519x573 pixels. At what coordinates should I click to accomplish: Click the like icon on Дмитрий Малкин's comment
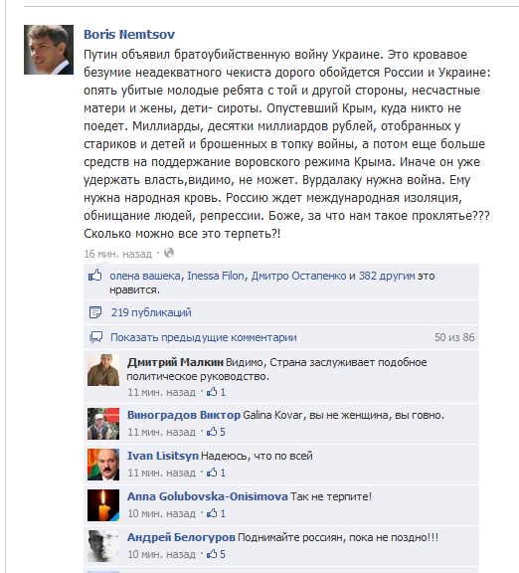tap(212, 392)
